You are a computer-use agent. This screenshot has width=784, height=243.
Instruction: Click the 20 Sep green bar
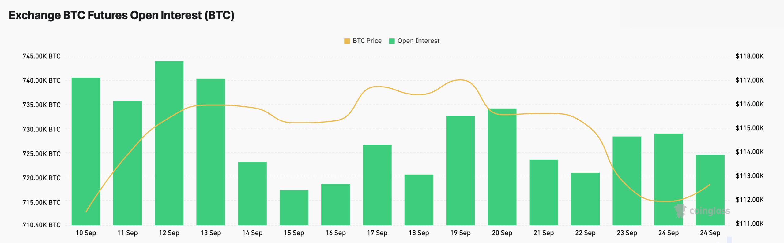point(502,167)
